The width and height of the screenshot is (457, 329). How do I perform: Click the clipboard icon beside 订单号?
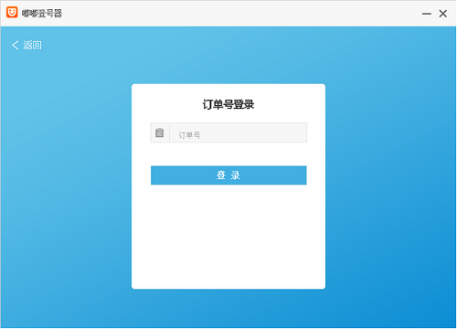pyautogui.click(x=160, y=133)
